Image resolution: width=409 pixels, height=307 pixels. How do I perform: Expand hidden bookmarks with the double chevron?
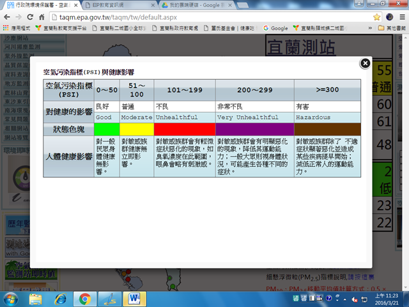point(370,28)
